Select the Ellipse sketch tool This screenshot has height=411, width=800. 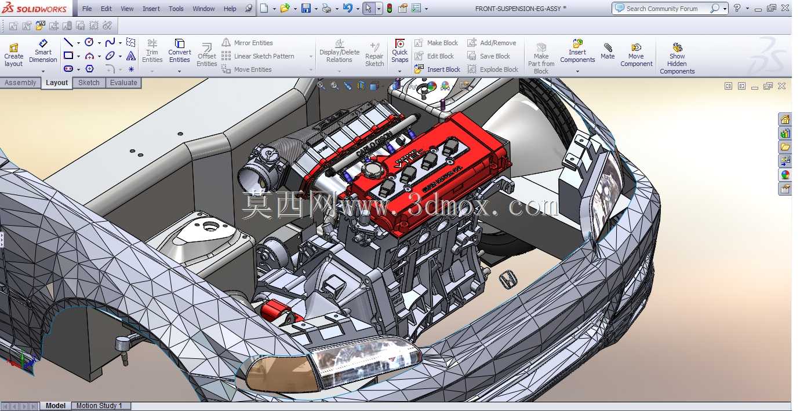110,56
